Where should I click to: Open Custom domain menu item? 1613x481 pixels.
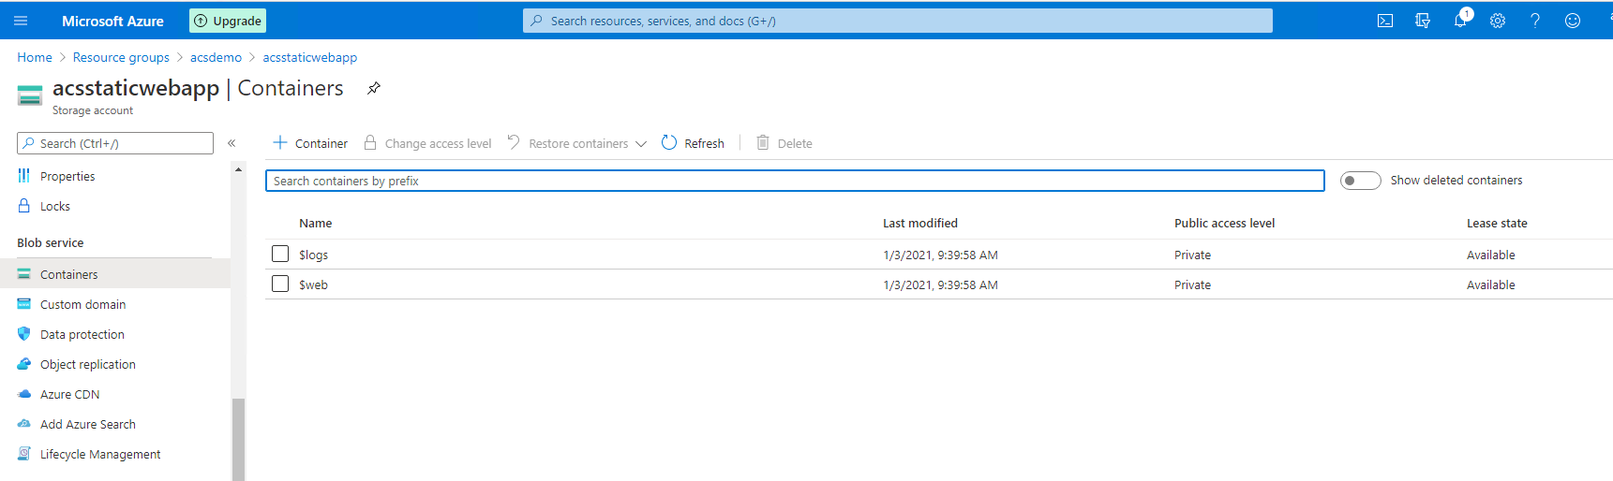coord(82,304)
